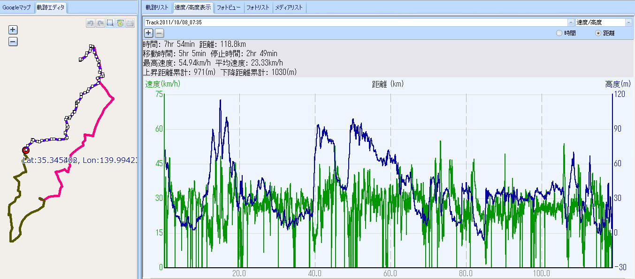Click the 100.0 distance axis tick label

(x=542, y=274)
